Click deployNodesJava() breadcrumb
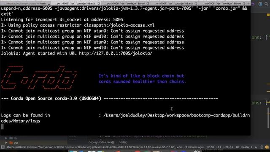270x152 pixels. click(101, 142)
